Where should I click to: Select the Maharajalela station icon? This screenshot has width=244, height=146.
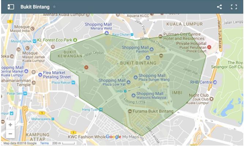[53, 119]
